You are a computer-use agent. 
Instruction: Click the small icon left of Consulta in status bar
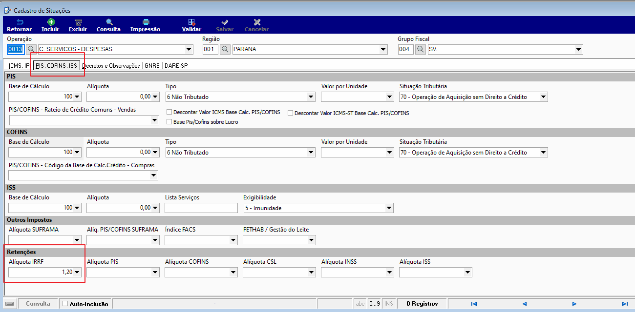point(9,304)
